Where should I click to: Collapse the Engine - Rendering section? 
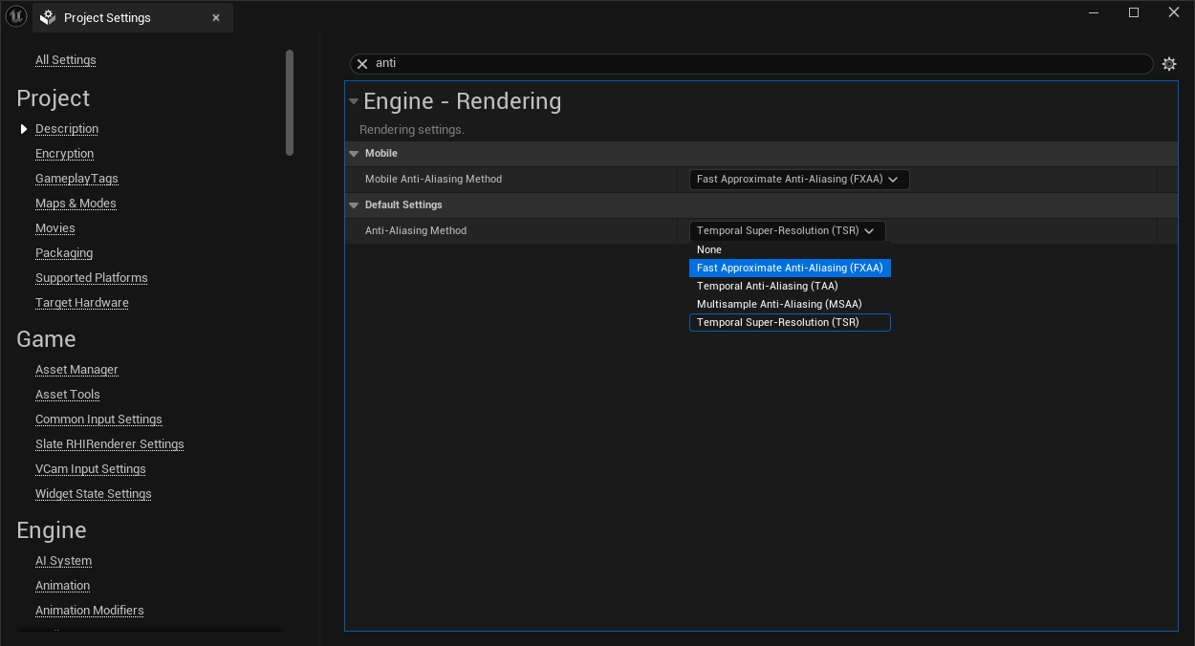pos(354,101)
